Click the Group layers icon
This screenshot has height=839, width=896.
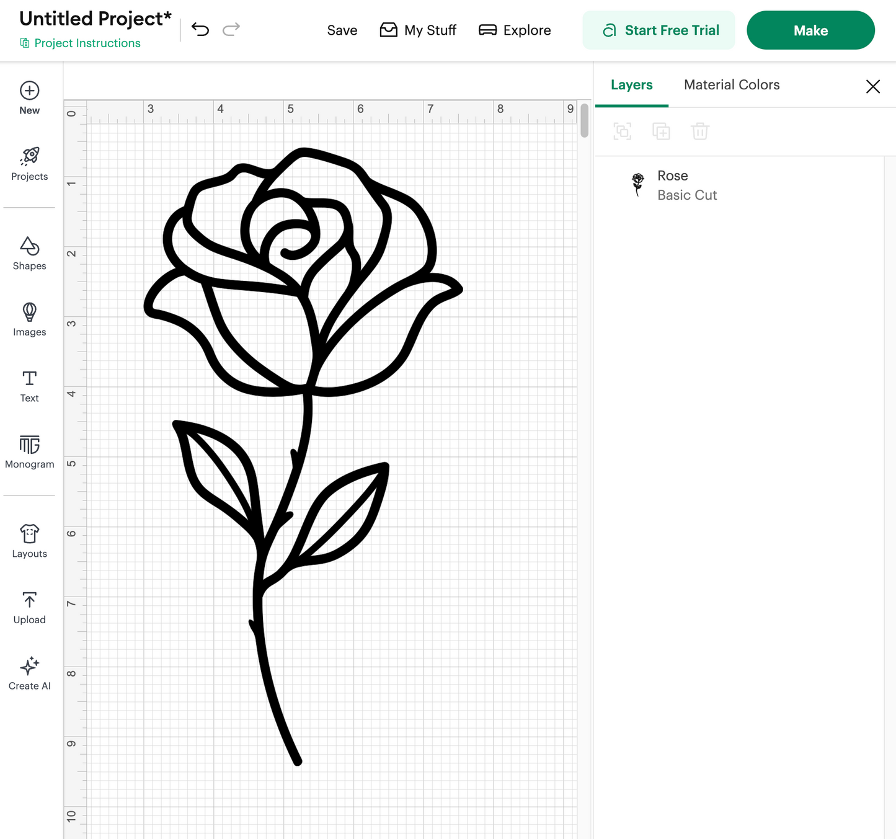623,131
